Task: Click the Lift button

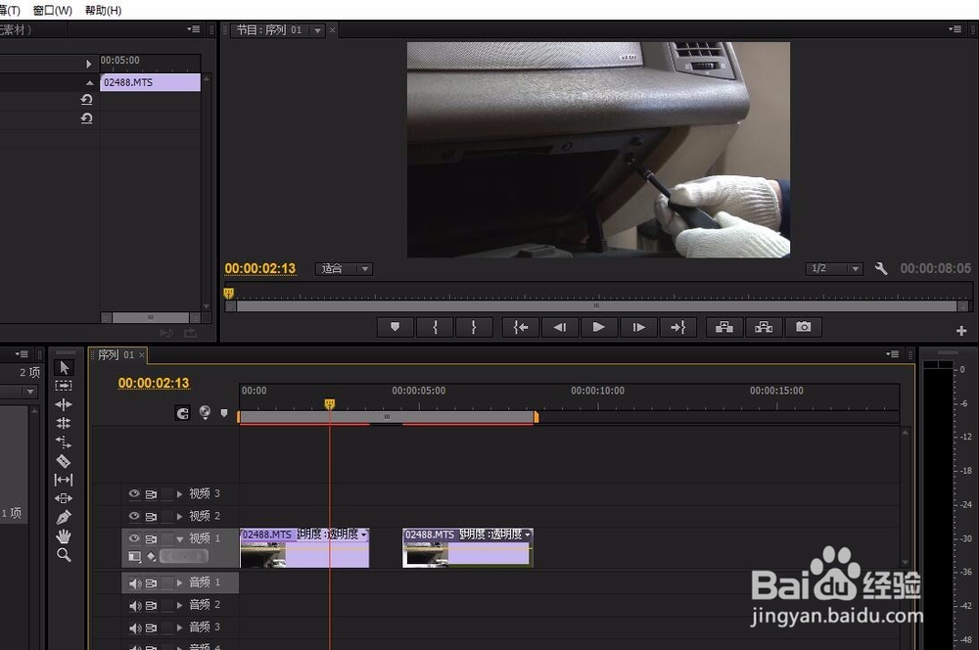Action: click(x=724, y=327)
